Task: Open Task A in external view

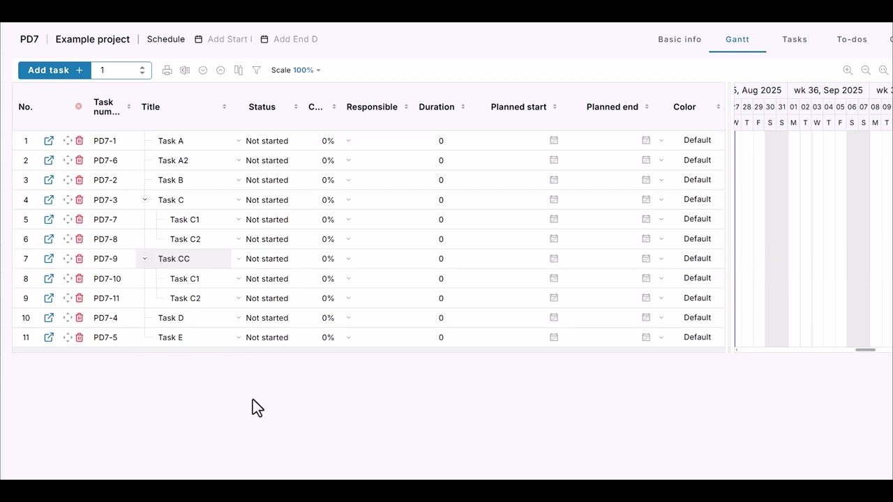Action: click(49, 141)
